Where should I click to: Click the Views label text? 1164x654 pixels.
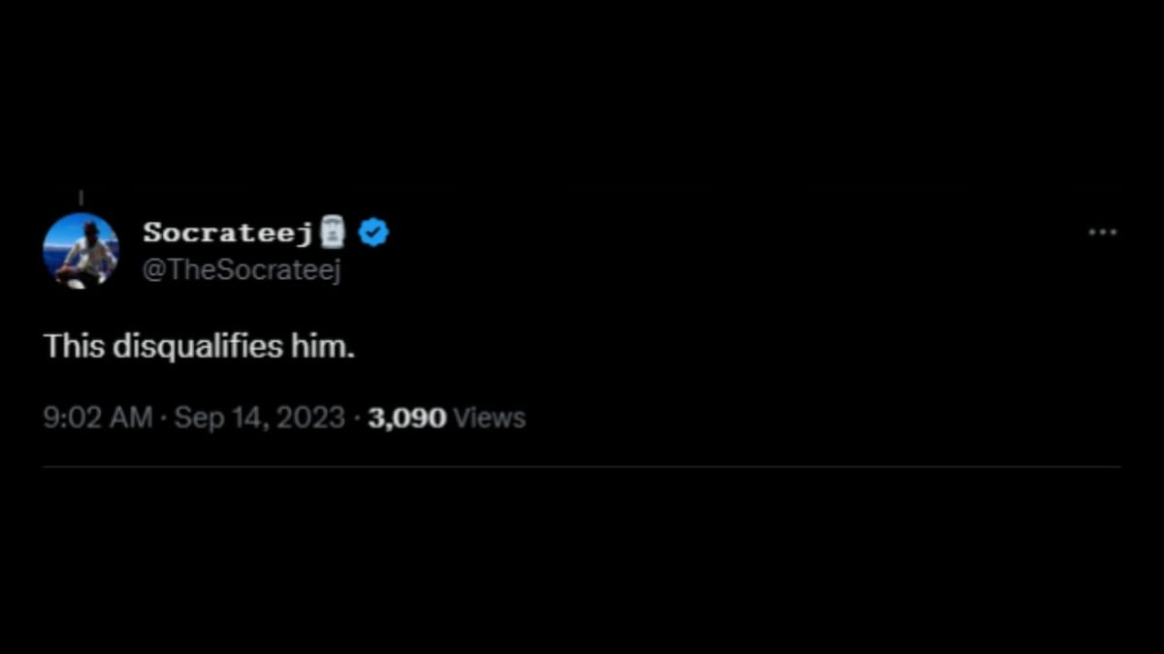(x=489, y=417)
